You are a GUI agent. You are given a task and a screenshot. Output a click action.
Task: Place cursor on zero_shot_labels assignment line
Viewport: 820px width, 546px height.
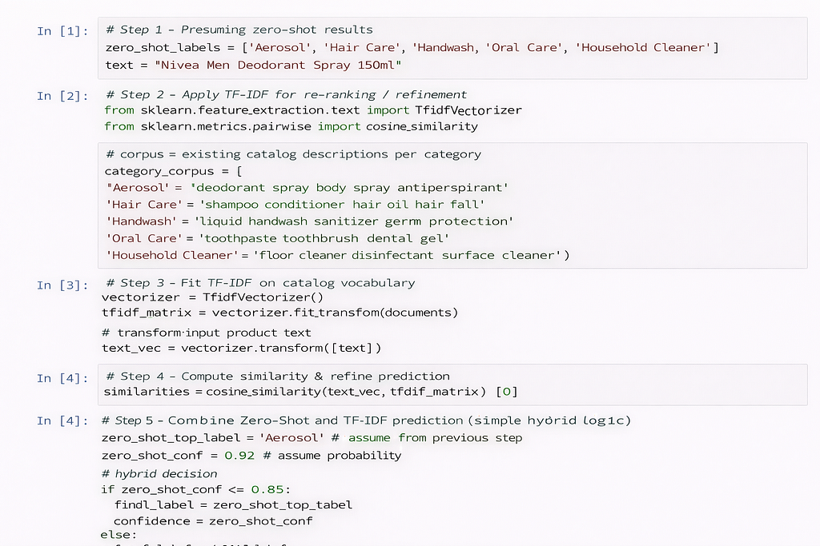pyautogui.click(x=412, y=47)
